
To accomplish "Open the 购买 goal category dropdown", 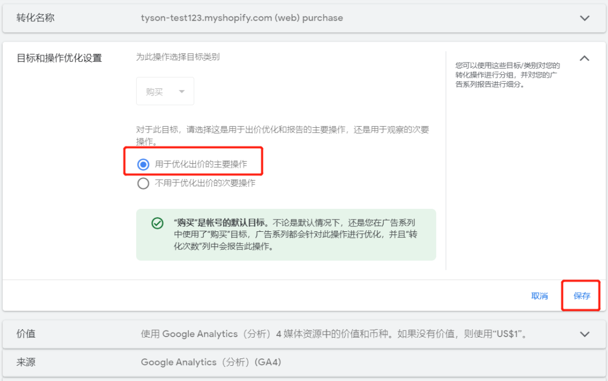I will [165, 92].
